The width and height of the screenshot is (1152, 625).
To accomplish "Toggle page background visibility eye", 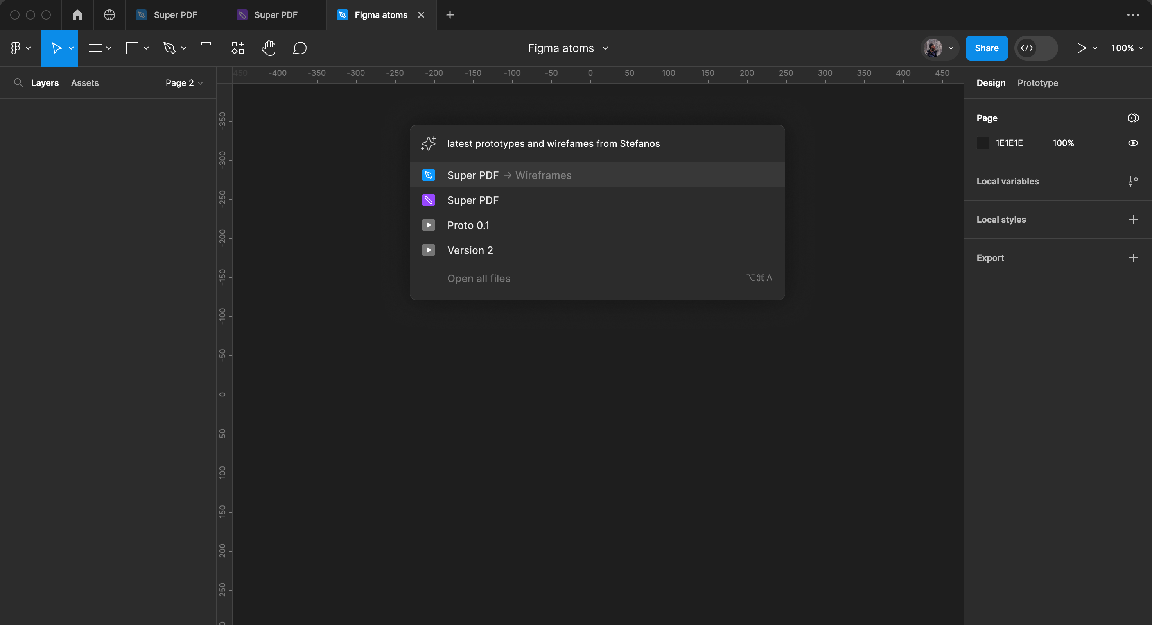I will (1133, 143).
